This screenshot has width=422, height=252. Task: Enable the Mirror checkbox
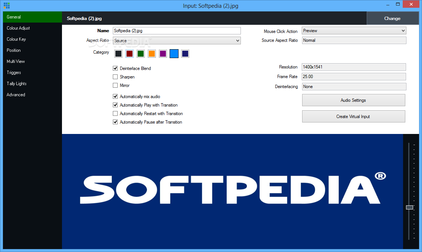(x=115, y=85)
